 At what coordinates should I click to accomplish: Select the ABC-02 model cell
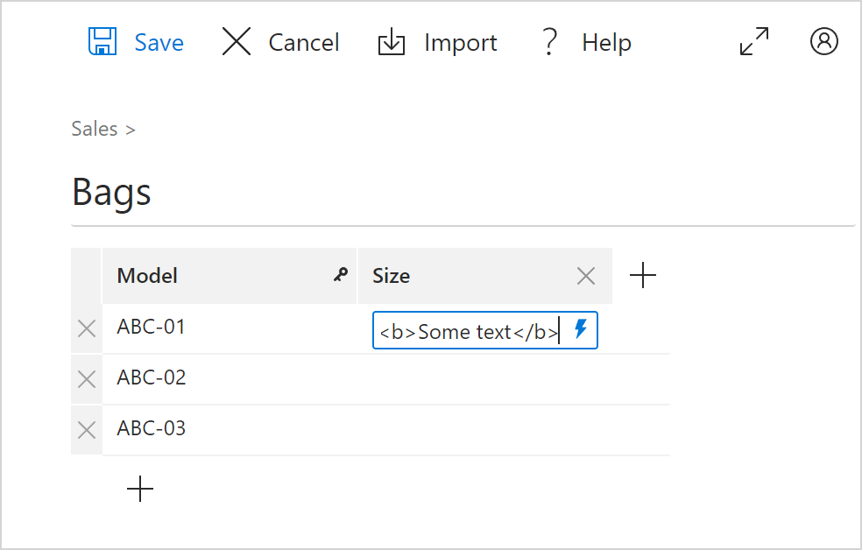[x=230, y=379]
